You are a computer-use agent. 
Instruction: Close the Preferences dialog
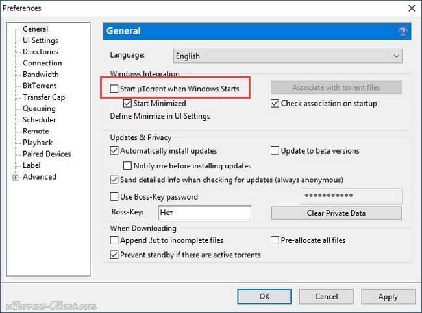click(412, 8)
